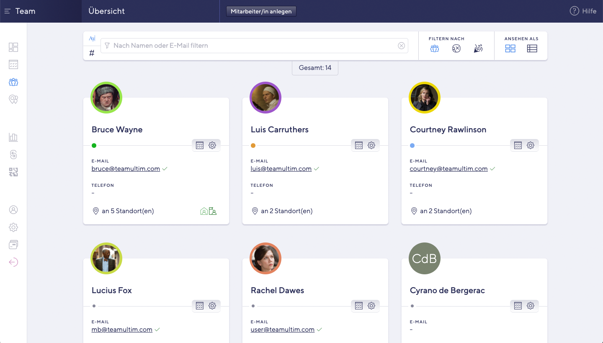Click Bruce Wayne's green status dot
The height and width of the screenshot is (343, 603).
click(x=94, y=146)
